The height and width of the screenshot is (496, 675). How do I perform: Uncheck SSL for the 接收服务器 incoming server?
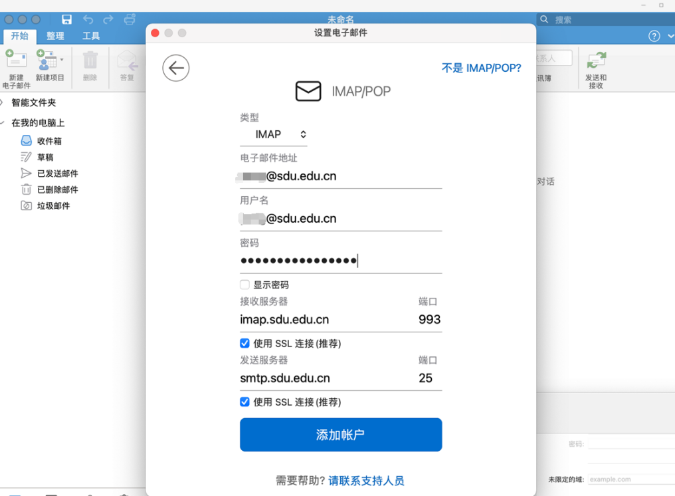pyautogui.click(x=244, y=344)
